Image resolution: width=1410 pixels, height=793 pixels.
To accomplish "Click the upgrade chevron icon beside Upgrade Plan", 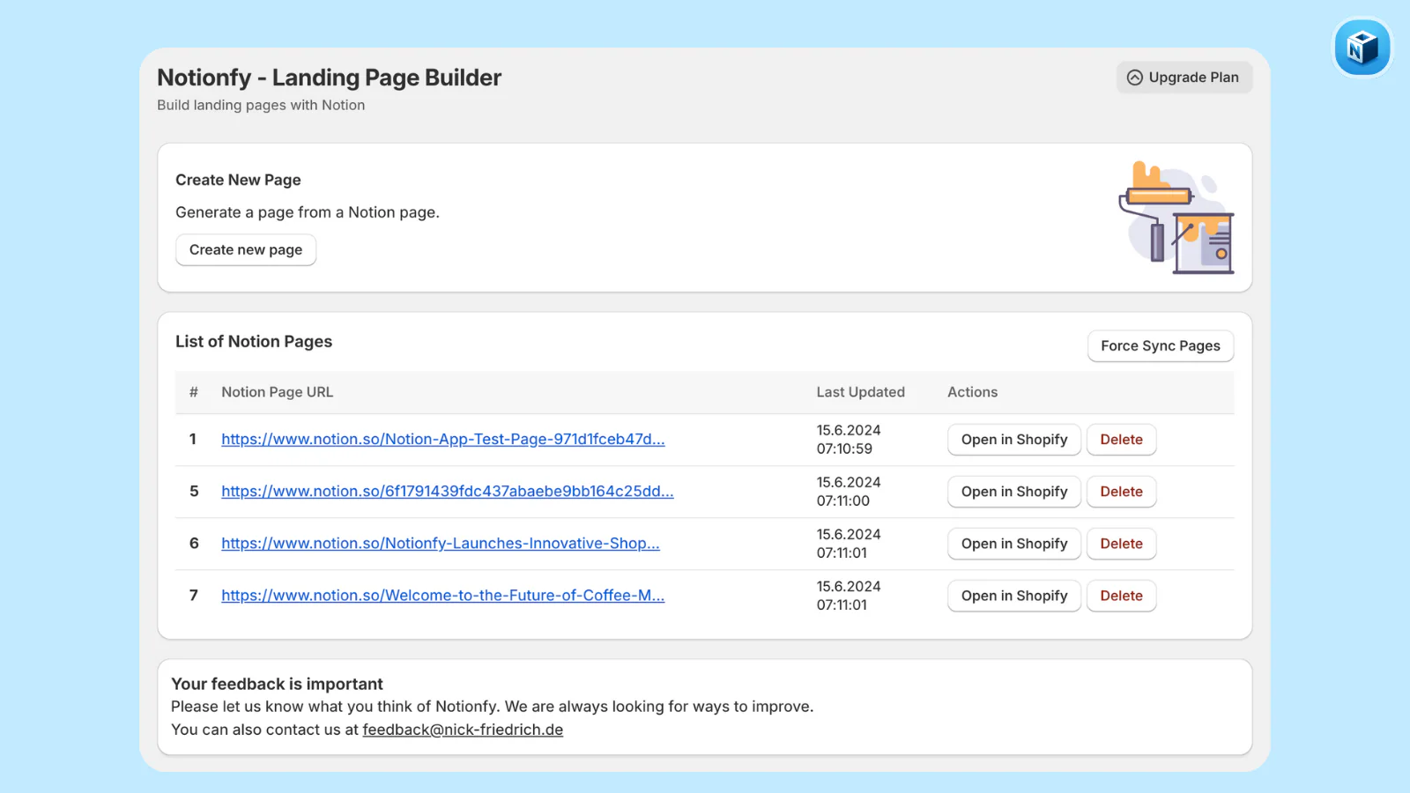I will pos(1134,78).
